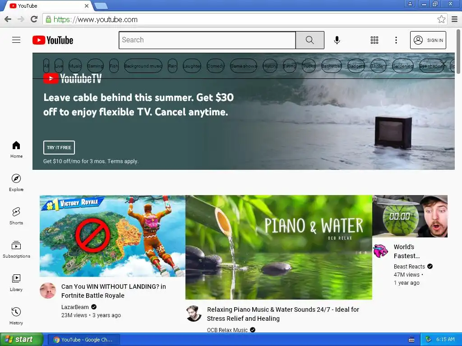
Task: Click the magnifier search button
Action: pos(310,40)
